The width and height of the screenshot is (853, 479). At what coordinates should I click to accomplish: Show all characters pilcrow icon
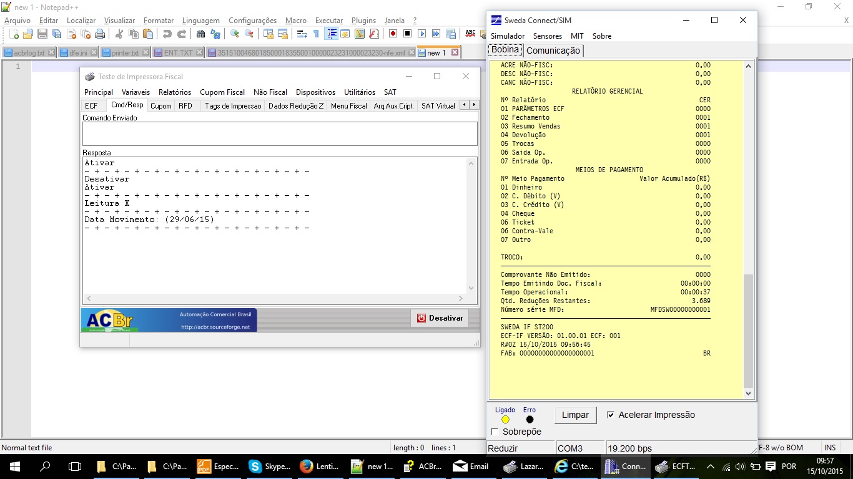(316, 34)
